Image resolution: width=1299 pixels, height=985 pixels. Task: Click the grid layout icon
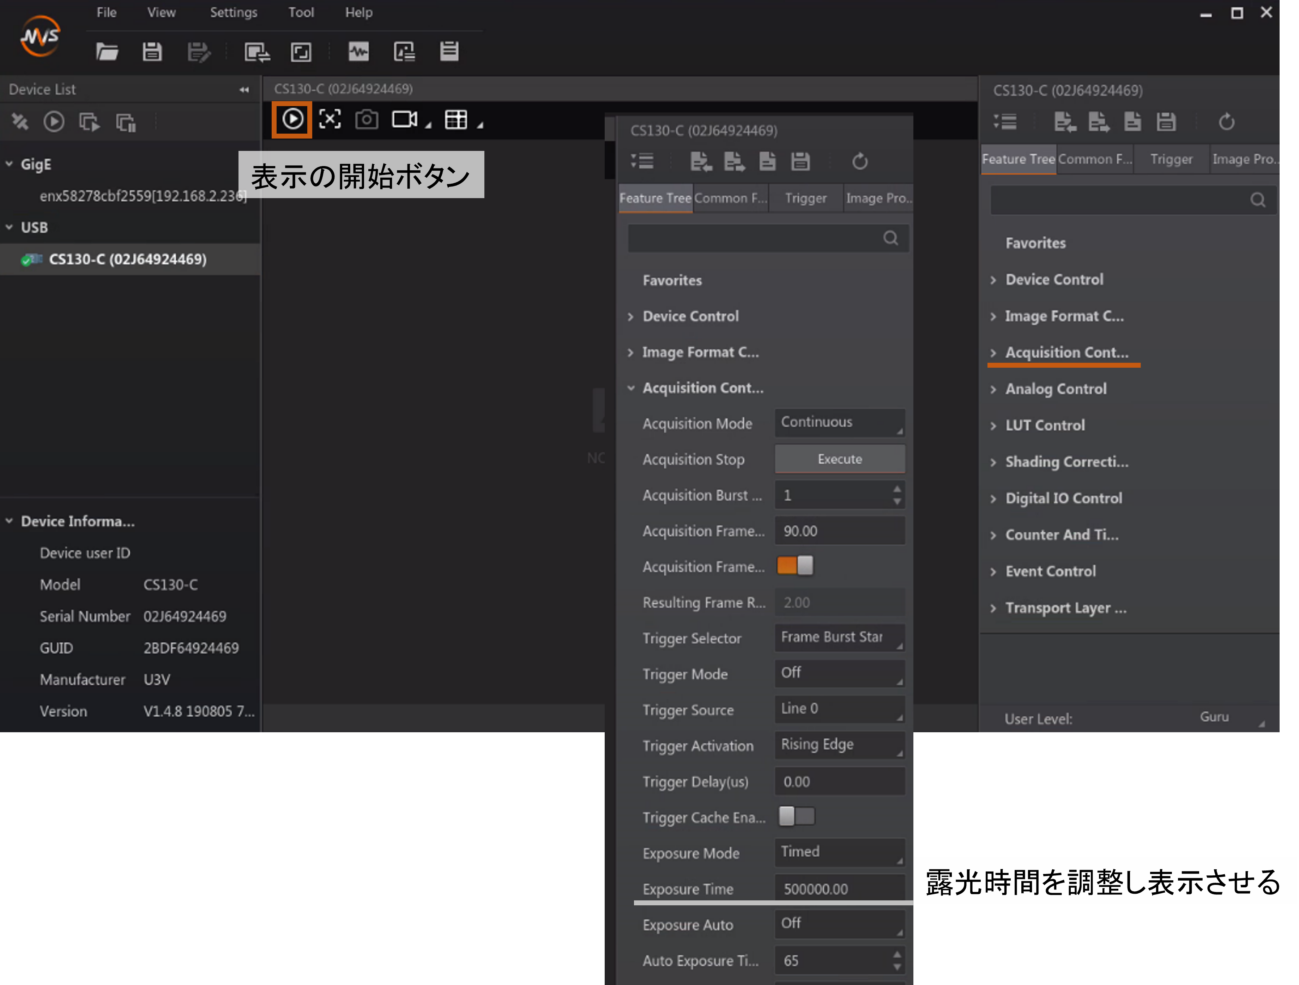[456, 120]
